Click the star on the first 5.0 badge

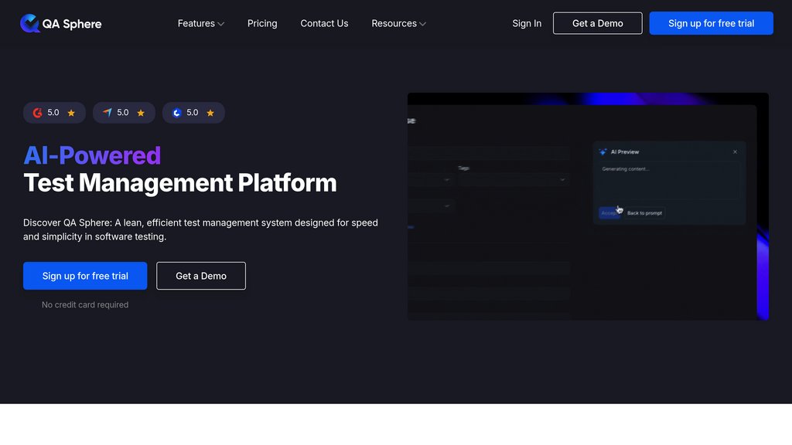pyautogui.click(x=71, y=113)
